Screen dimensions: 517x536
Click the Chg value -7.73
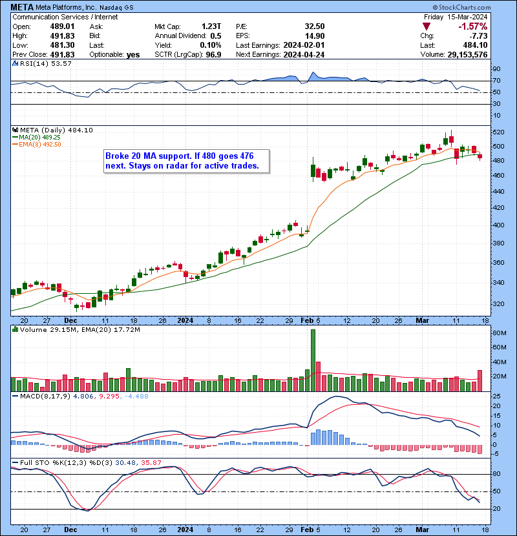(478, 36)
